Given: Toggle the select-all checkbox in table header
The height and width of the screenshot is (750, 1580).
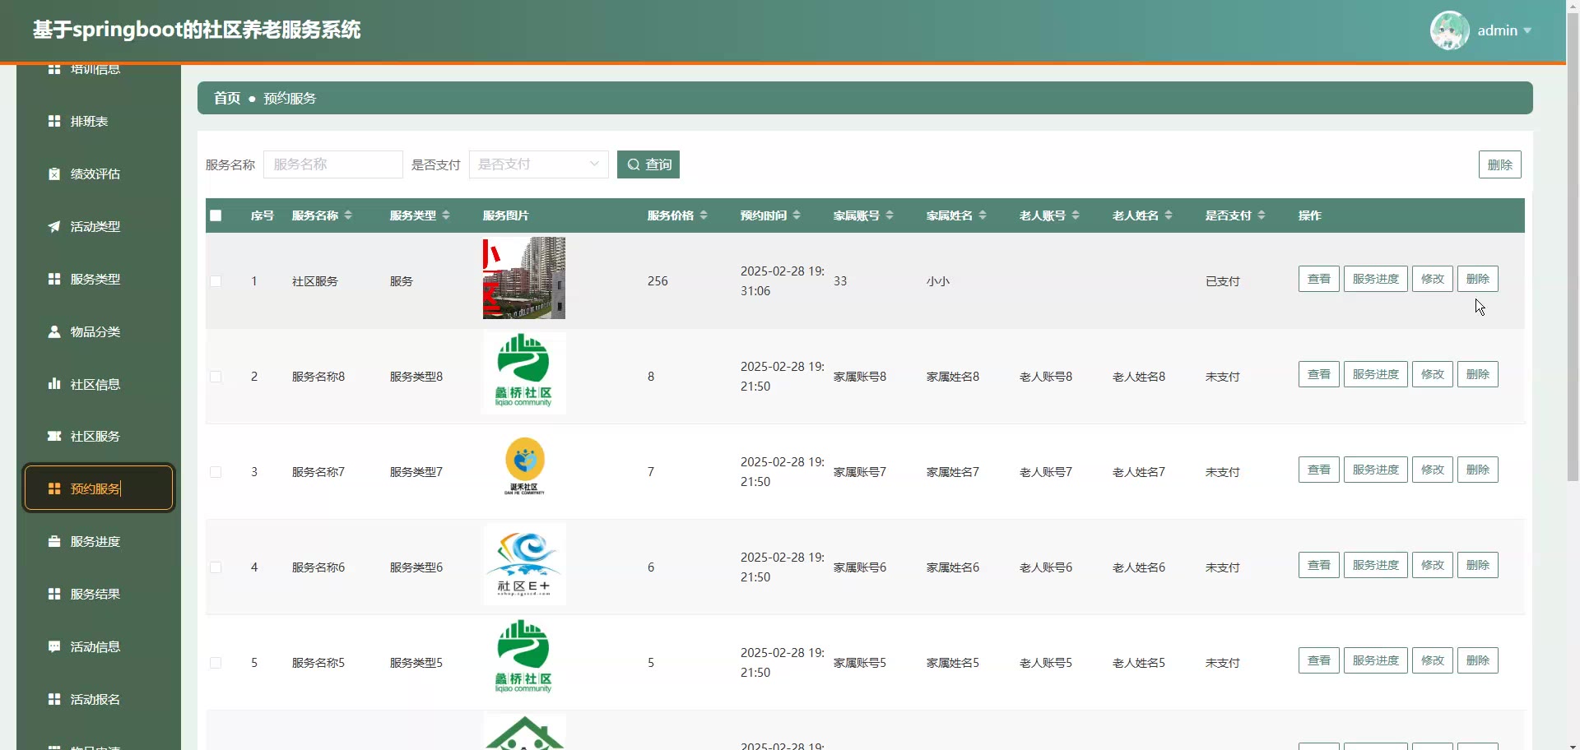Looking at the screenshot, I should click(x=216, y=215).
